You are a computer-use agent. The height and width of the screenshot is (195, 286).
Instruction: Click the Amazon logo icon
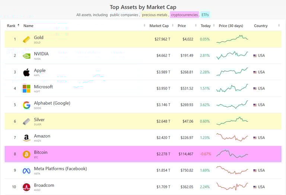point(26,138)
